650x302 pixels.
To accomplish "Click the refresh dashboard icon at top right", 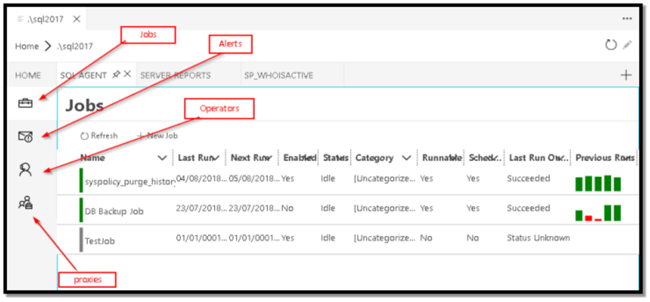I will (x=611, y=45).
